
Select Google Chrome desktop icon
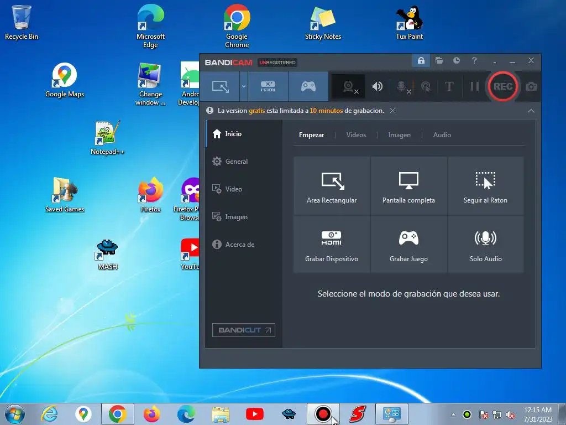(237, 26)
